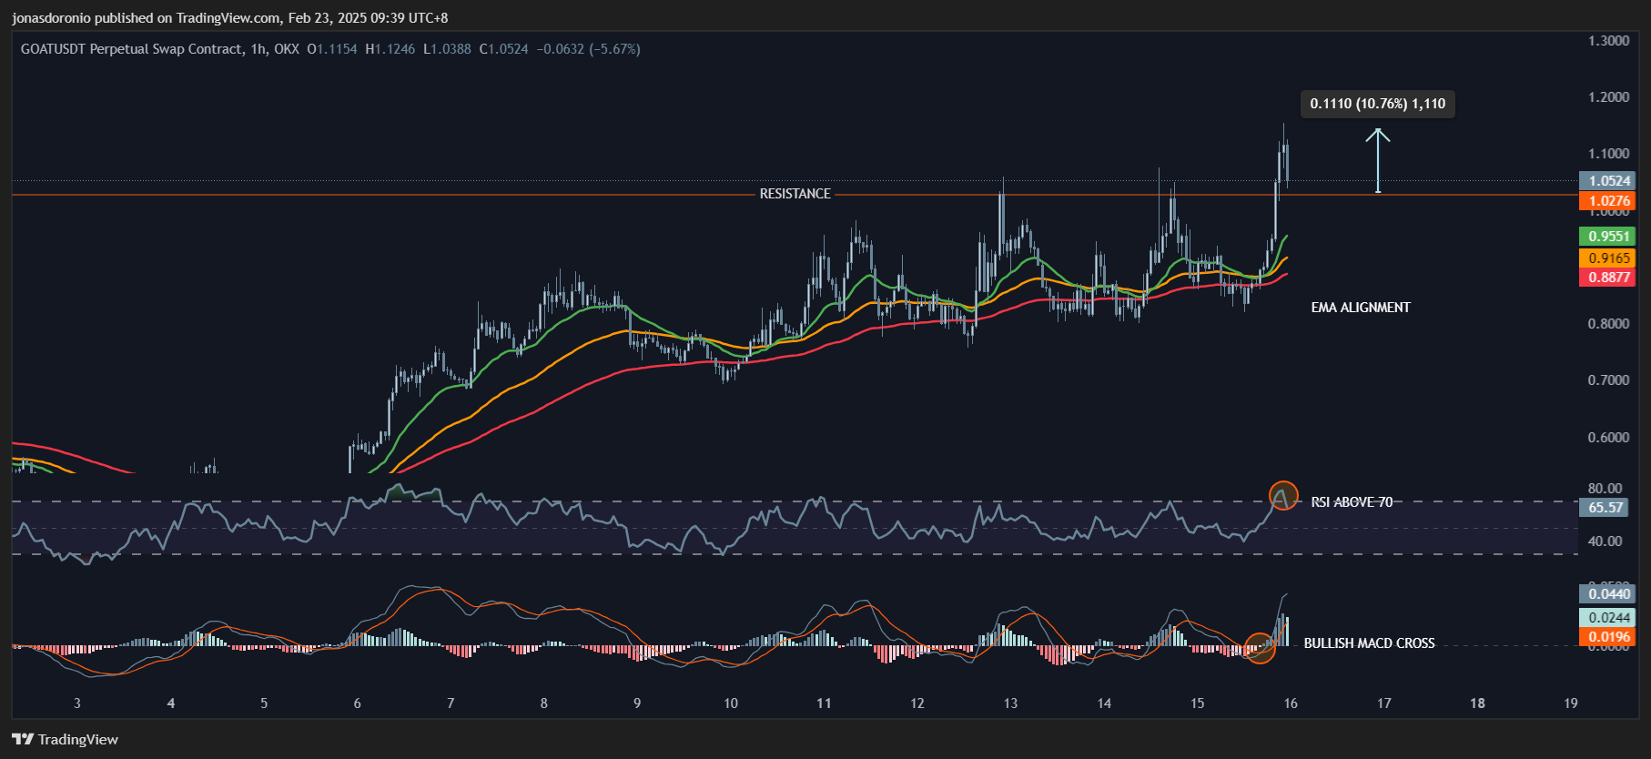Click the EMA ALIGNMENT annotation
The image size is (1651, 759).
click(1361, 308)
